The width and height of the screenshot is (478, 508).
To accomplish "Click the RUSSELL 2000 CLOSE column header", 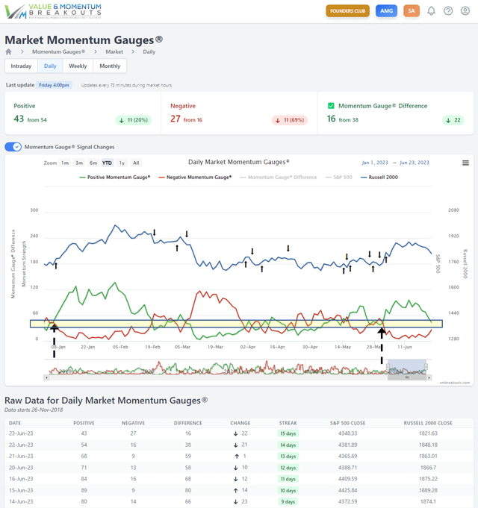I will point(428,423).
